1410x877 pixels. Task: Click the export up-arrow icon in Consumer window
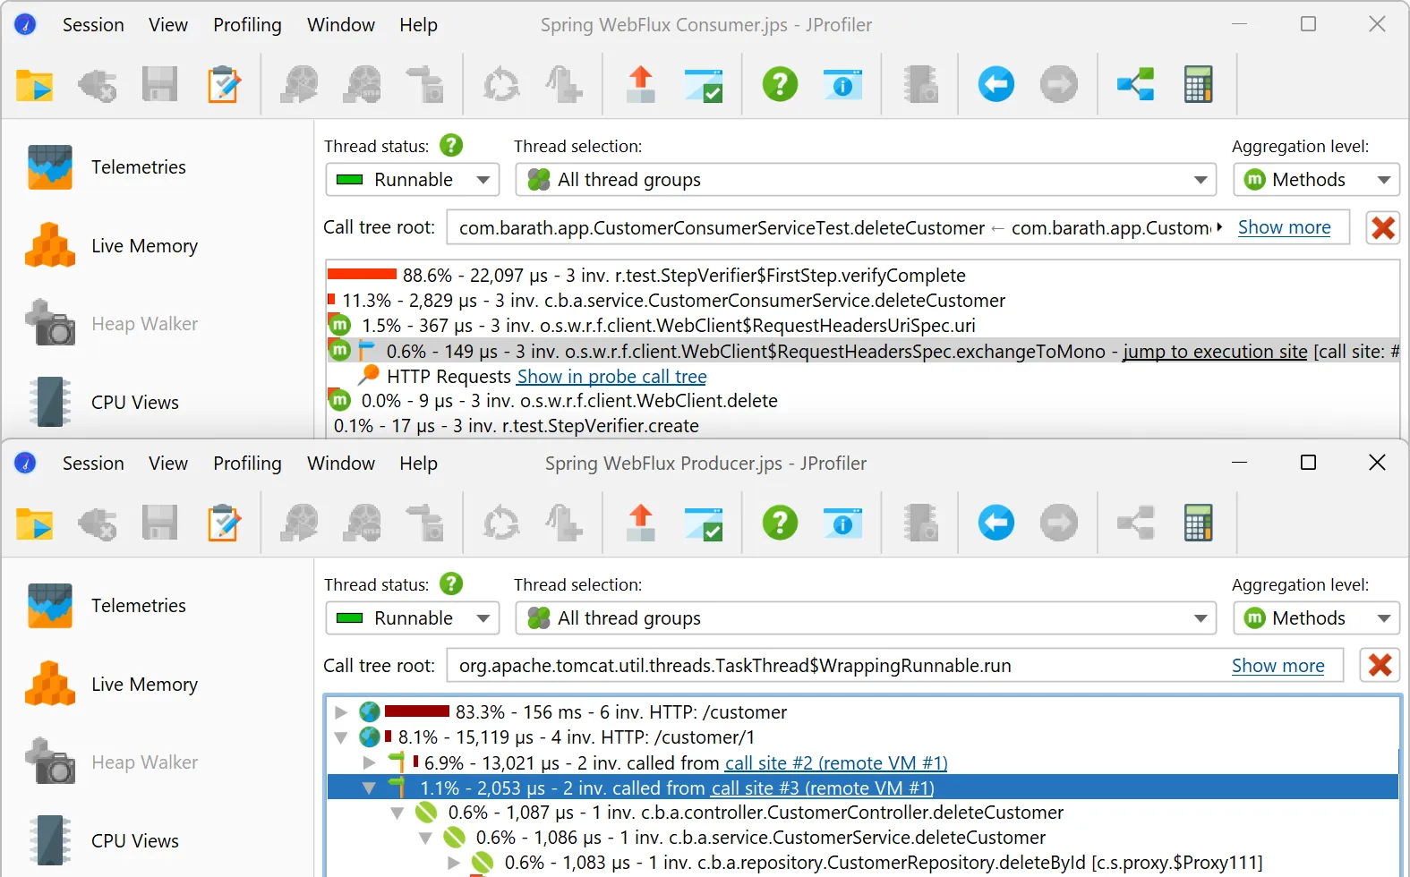(640, 85)
